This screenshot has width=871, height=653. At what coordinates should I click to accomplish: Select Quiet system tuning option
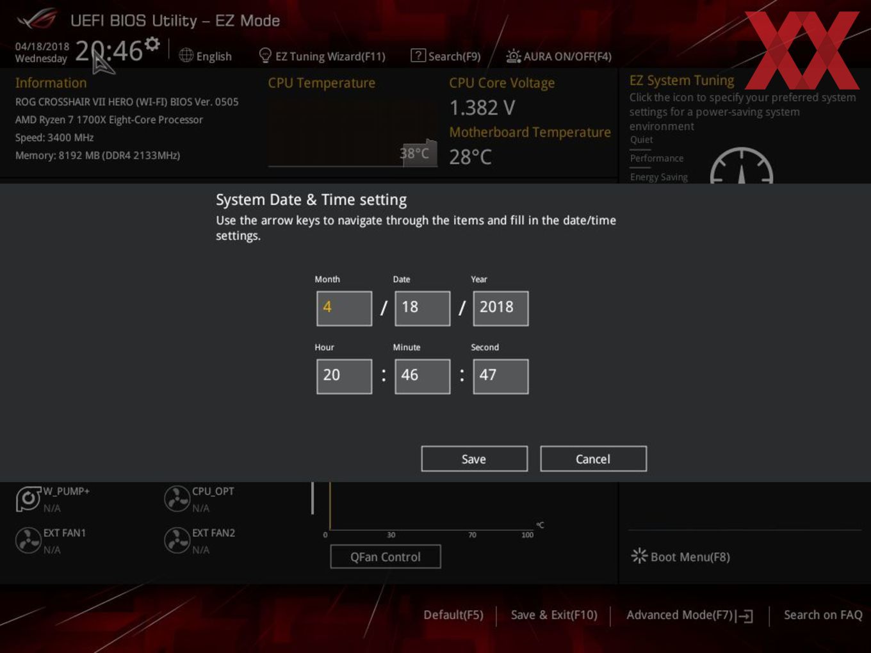coord(641,140)
